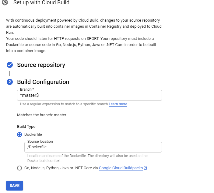Focus the Branch regex input field
Viewport: 214px width, 193px height.
tap(89, 95)
